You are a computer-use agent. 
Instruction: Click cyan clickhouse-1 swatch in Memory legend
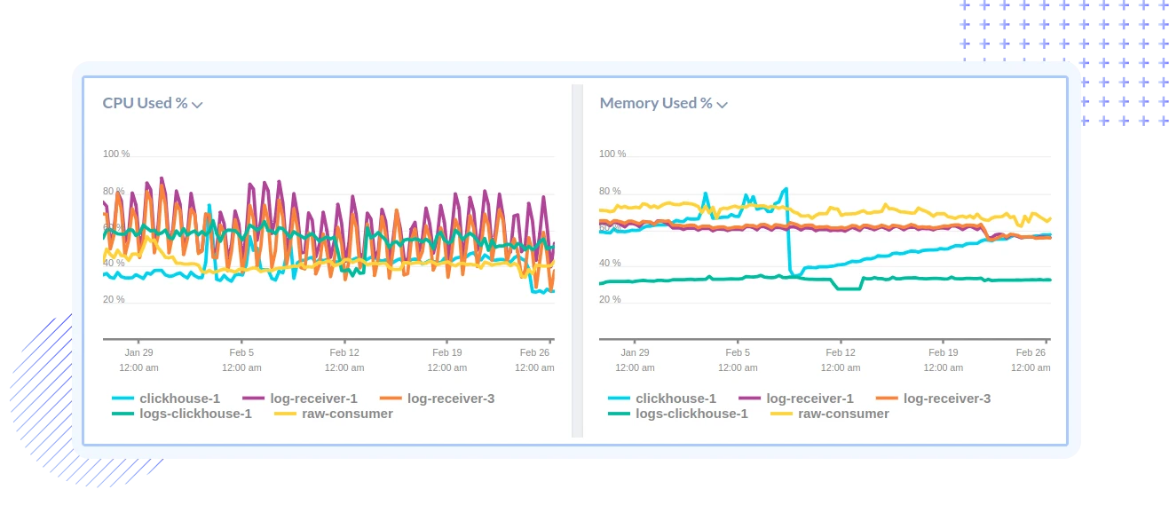(620, 399)
